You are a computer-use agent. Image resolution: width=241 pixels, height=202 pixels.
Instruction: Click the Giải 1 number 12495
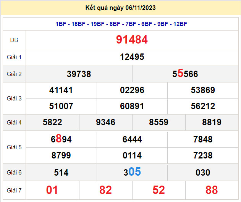[132, 57]
